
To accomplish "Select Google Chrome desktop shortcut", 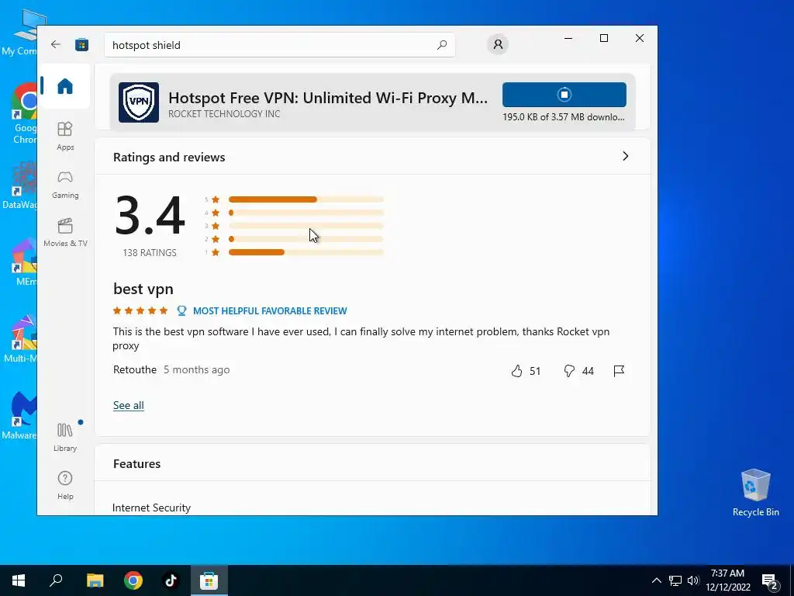I will coord(24,113).
